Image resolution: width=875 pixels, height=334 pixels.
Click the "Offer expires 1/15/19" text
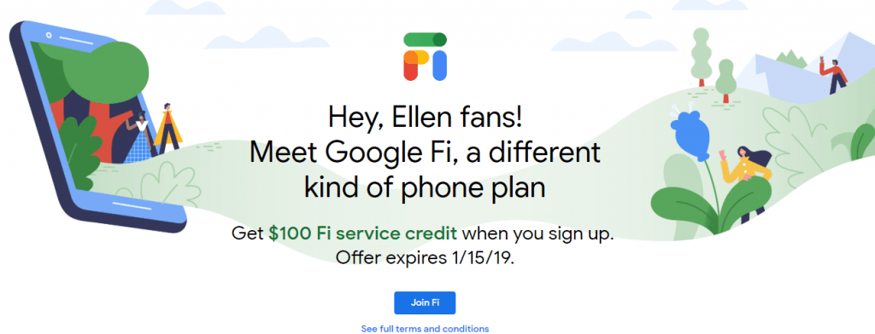click(x=425, y=259)
